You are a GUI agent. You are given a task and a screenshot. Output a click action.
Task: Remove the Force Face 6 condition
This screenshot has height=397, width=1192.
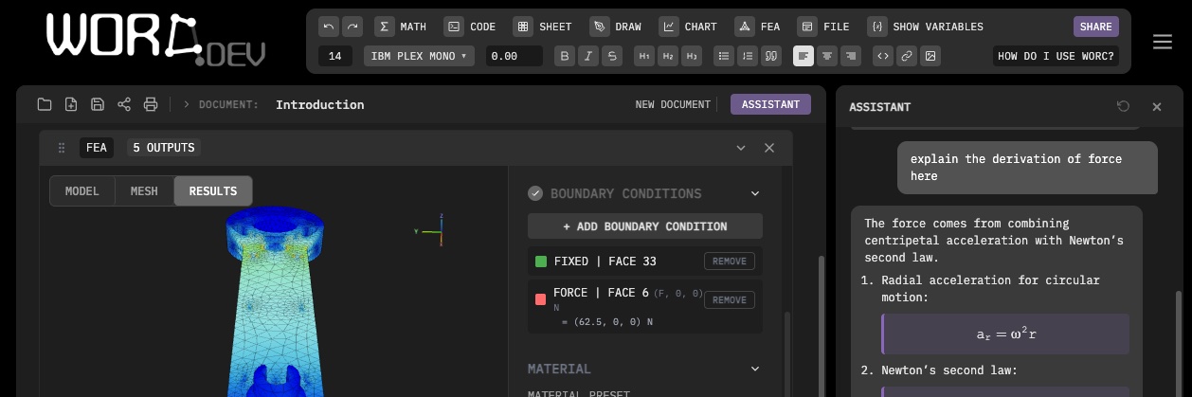tap(729, 299)
